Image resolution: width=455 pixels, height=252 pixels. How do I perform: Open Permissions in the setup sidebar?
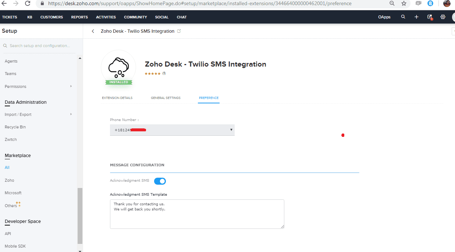15,87
